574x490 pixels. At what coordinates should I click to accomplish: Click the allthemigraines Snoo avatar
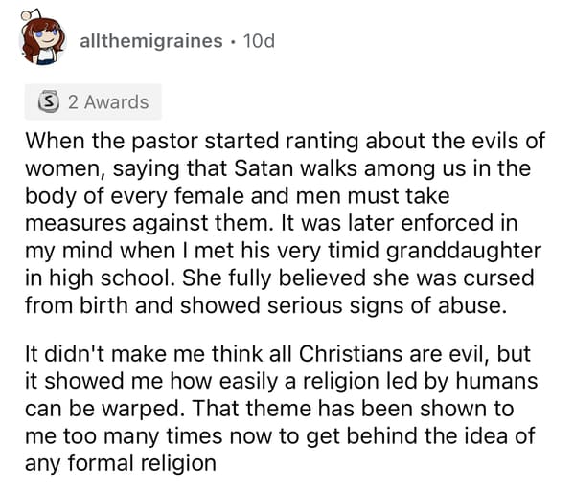coord(42,38)
